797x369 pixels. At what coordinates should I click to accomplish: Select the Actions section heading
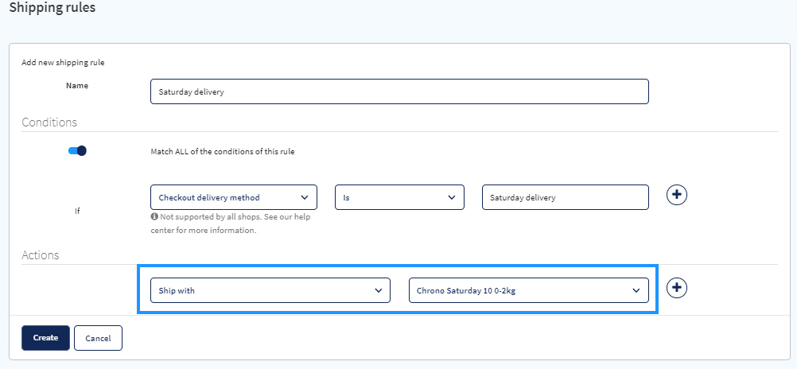click(40, 255)
